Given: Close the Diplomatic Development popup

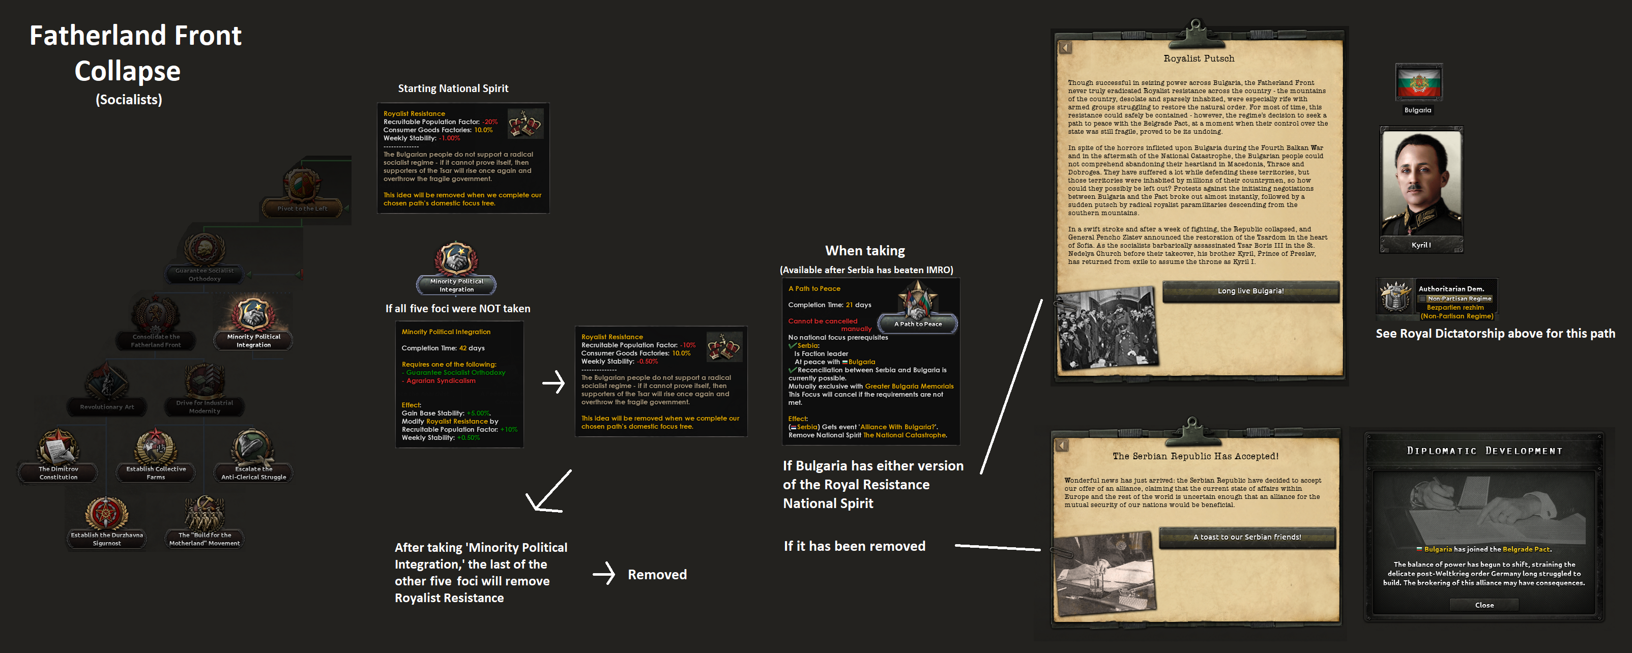Looking at the screenshot, I should pos(1484,605).
